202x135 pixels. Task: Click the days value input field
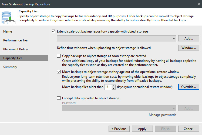coord(108,87)
